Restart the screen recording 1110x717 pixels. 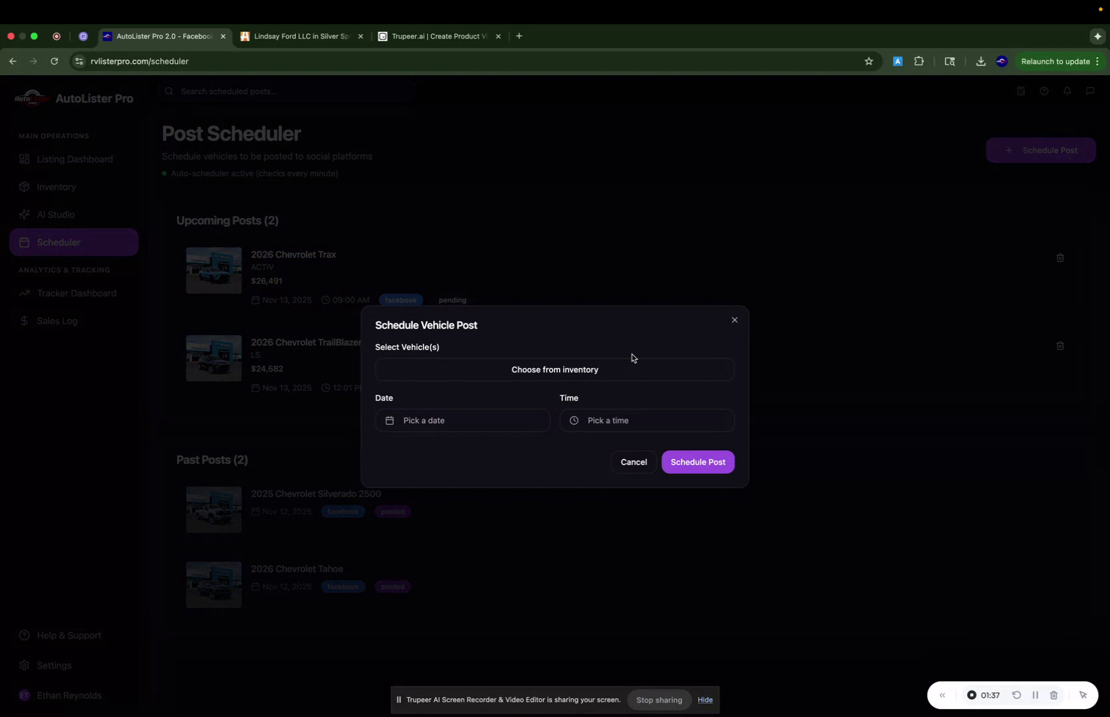tap(1017, 694)
